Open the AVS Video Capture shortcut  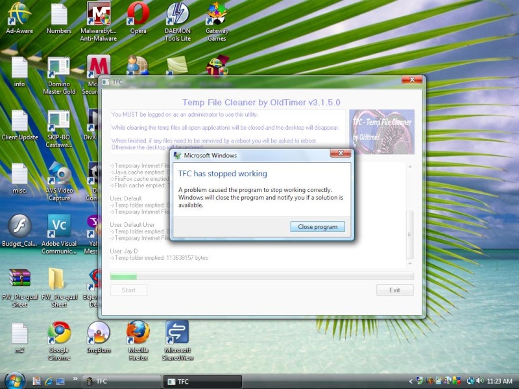[x=59, y=182]
